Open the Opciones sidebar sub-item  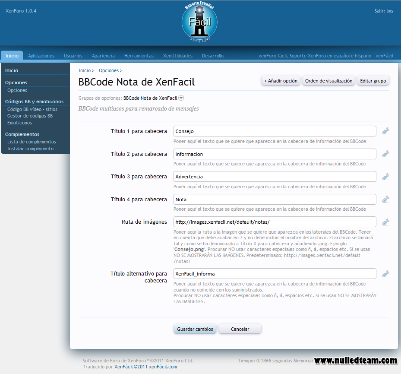[17, 90]
